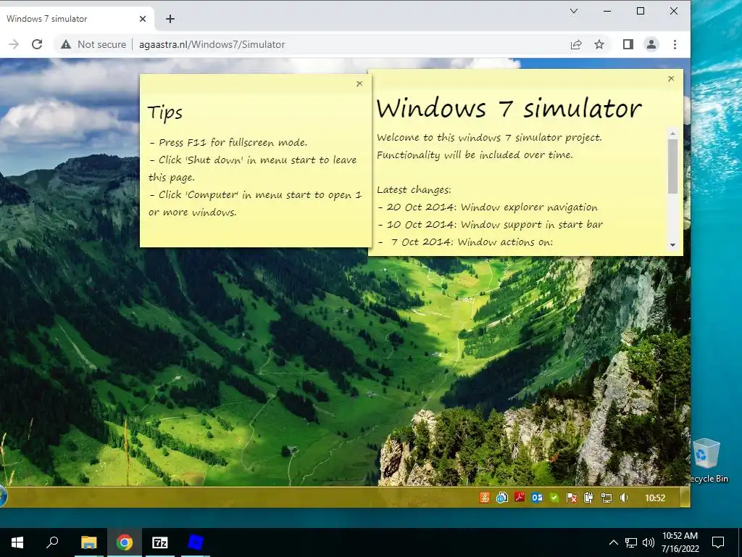Open File Explorer from the taskbar

coord(88,542)
